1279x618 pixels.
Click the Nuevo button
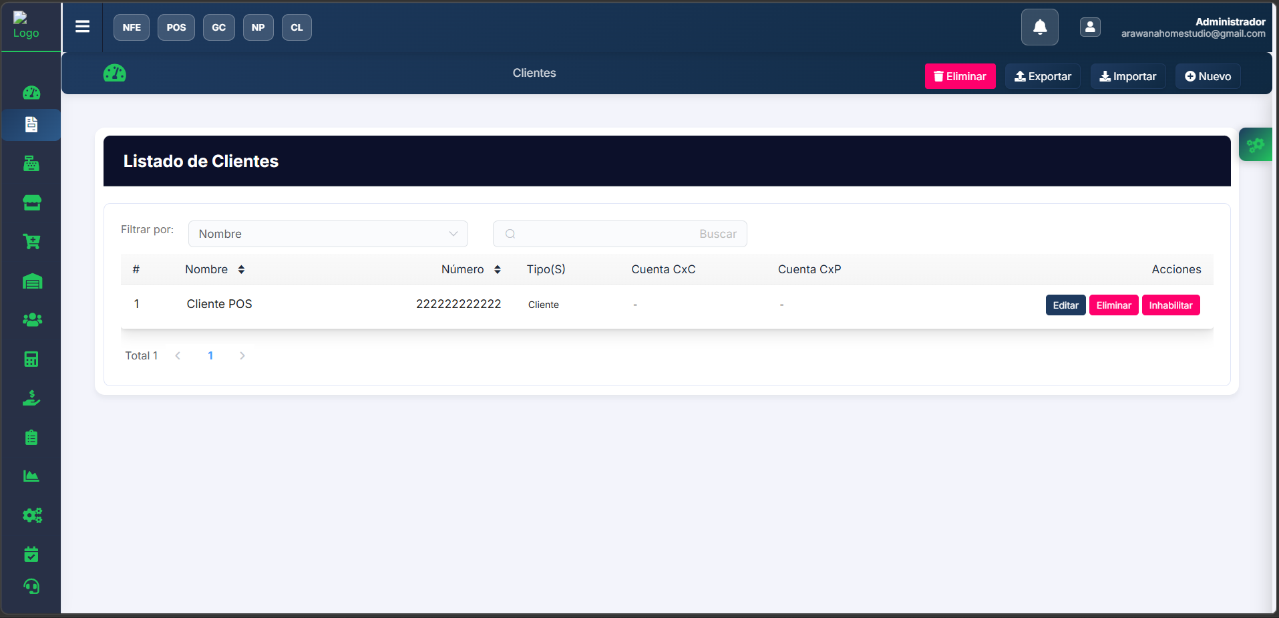[x=1208, y=76]
